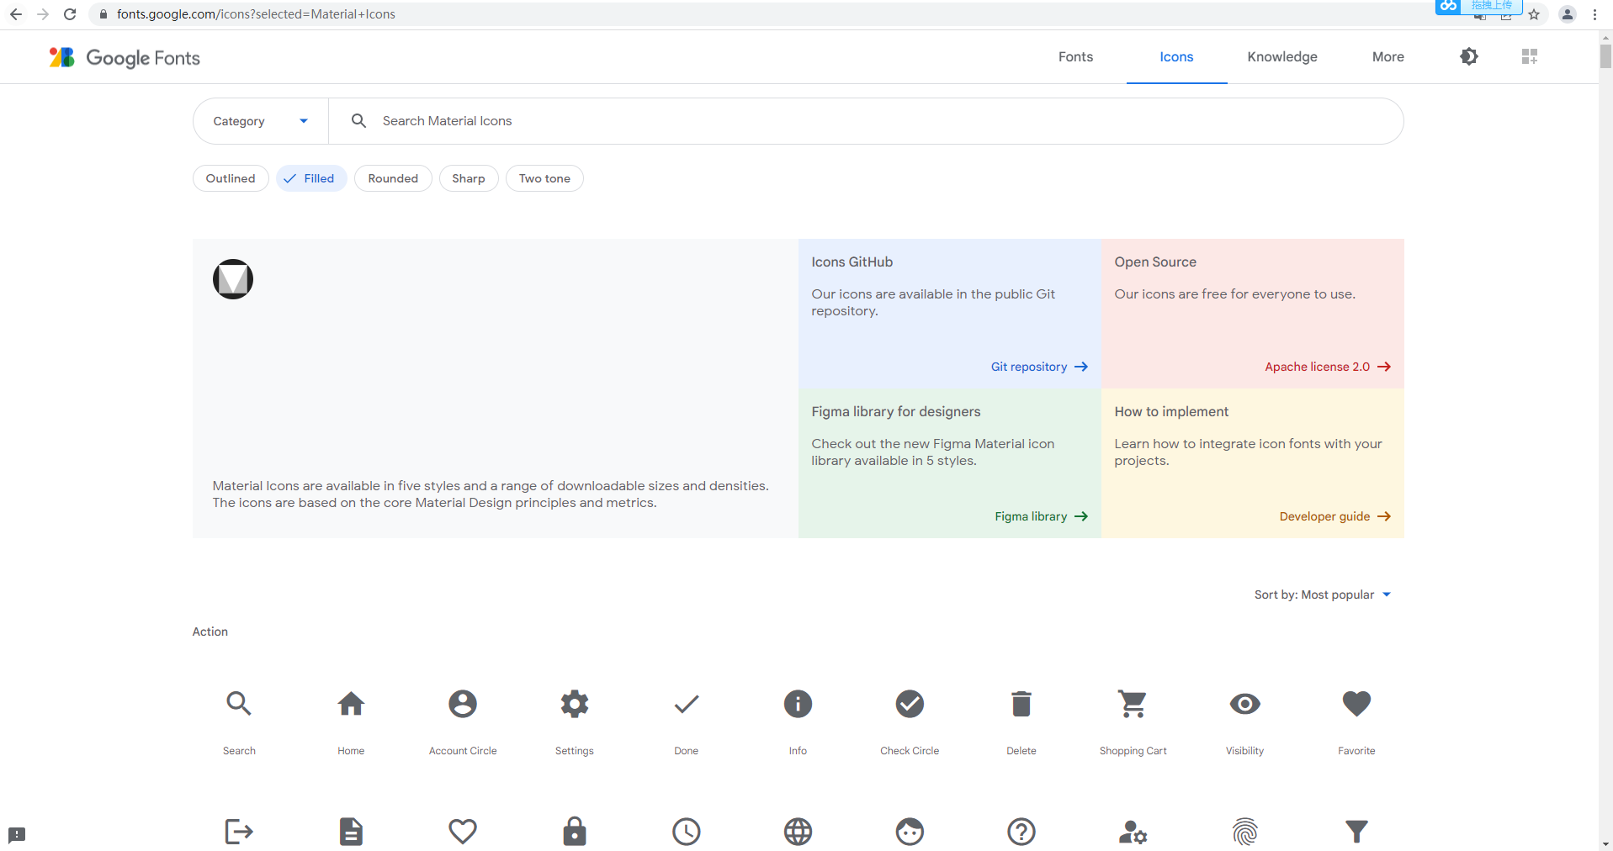Select the clock schedule icon
The image size is (1613, 851).
click(x=687, y=832)
